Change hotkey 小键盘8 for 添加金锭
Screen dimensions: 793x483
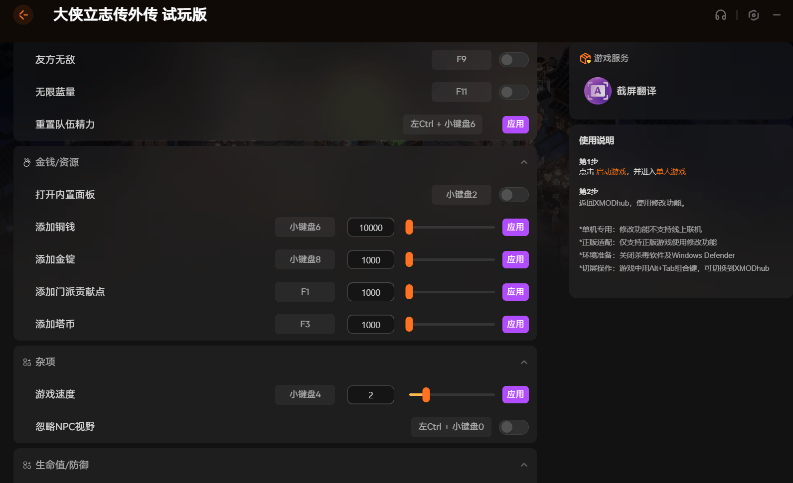click(305, 259)
